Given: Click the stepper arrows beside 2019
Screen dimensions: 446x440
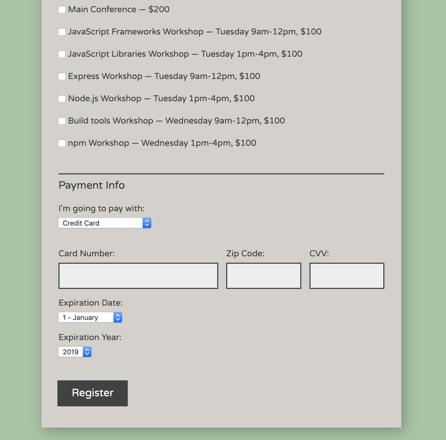Looking at the screenshot, I should pyautogui.click(x=87, y=352).
